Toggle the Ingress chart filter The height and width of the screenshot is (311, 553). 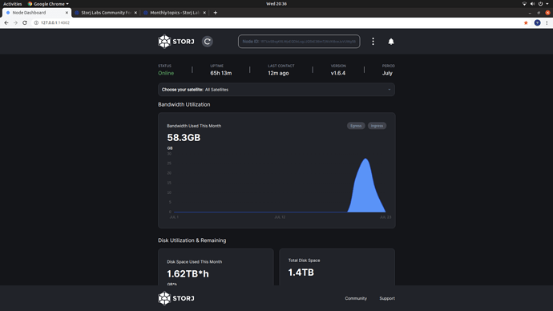[x=377, y=126]
